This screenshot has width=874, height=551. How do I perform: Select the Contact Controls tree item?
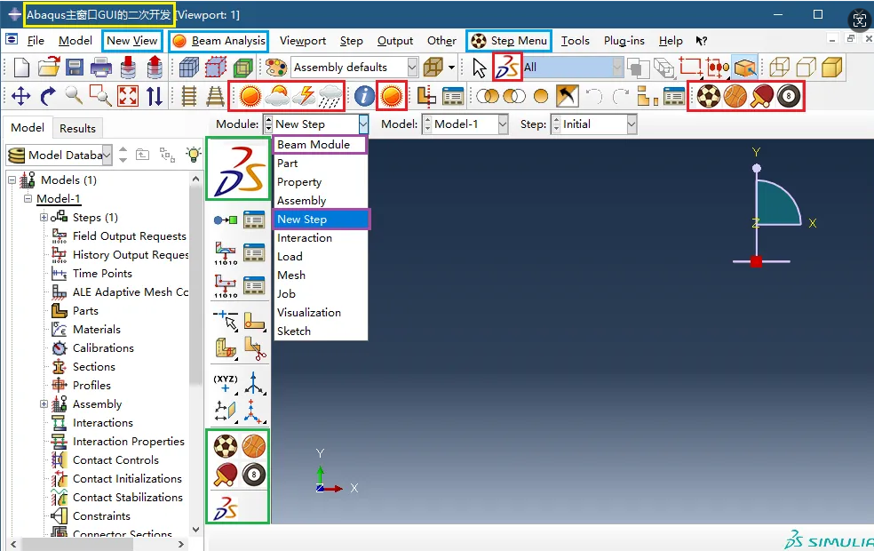115,460
